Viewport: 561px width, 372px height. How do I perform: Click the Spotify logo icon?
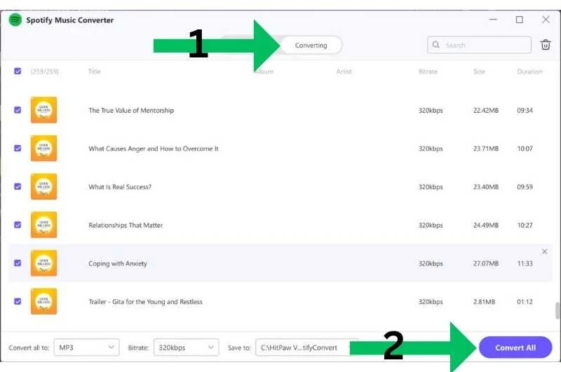[15, 20]
